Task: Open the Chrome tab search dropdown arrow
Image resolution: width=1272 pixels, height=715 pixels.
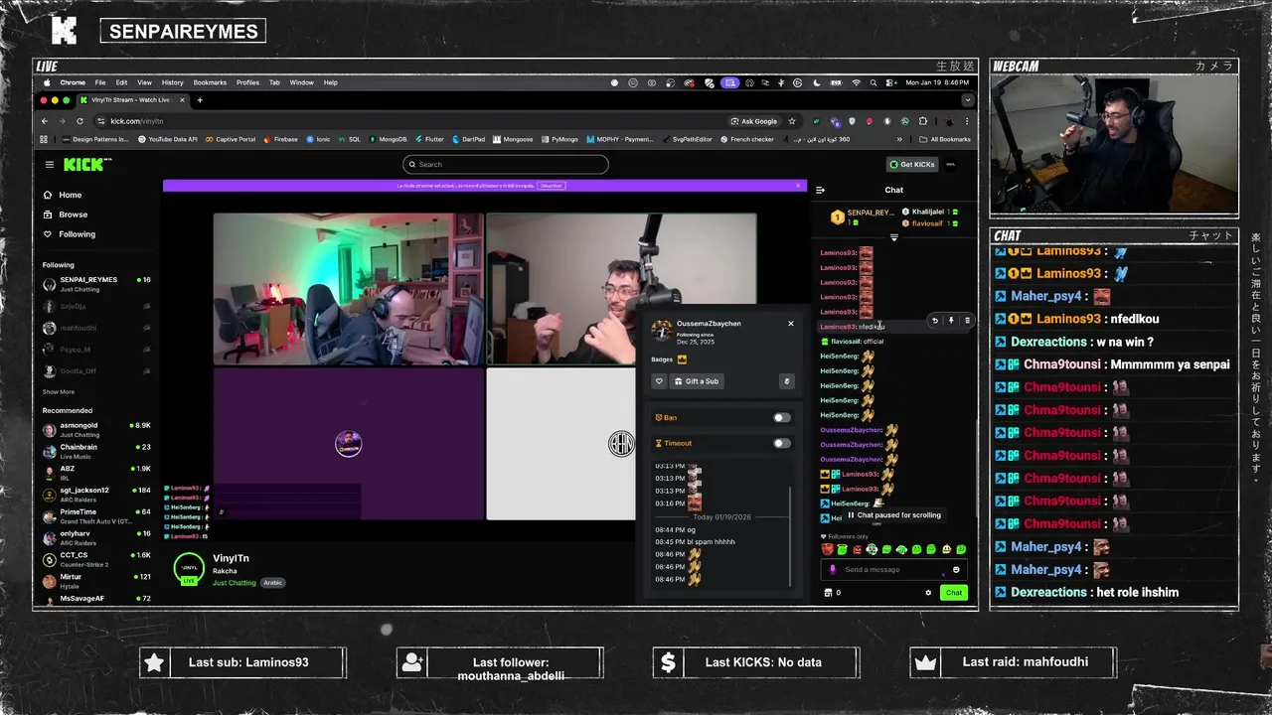Action: [967, 100]
